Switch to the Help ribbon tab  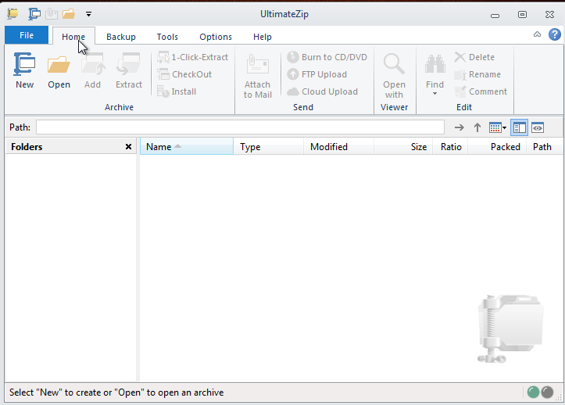point(263,37)
